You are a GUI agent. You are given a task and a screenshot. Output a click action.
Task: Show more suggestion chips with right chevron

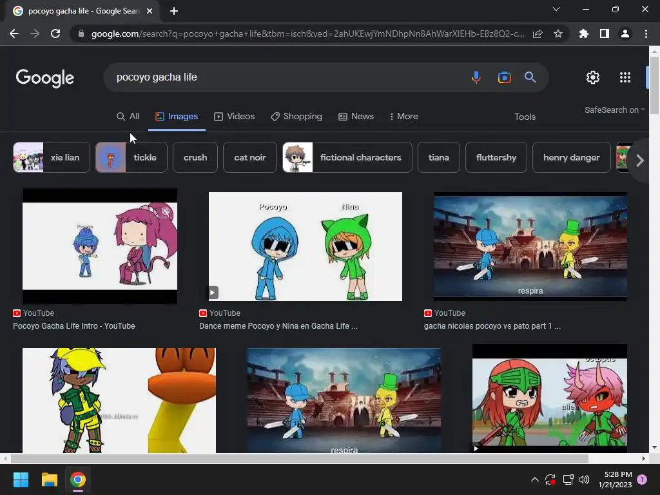click(640, 160)
